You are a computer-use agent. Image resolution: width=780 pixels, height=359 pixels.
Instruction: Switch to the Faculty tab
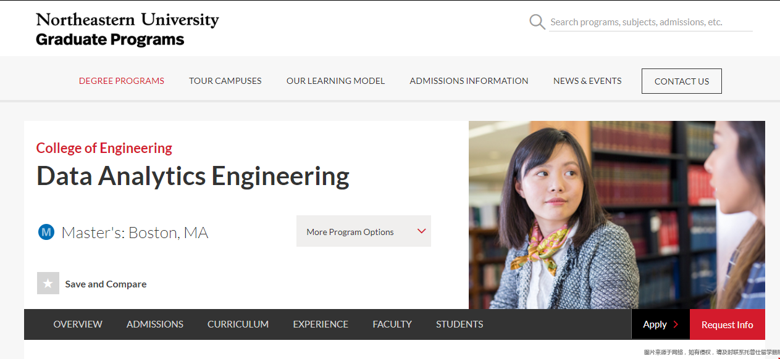click(392, 324)
